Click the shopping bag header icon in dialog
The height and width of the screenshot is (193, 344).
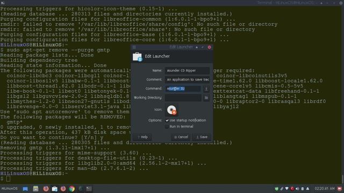click(138, 57)
